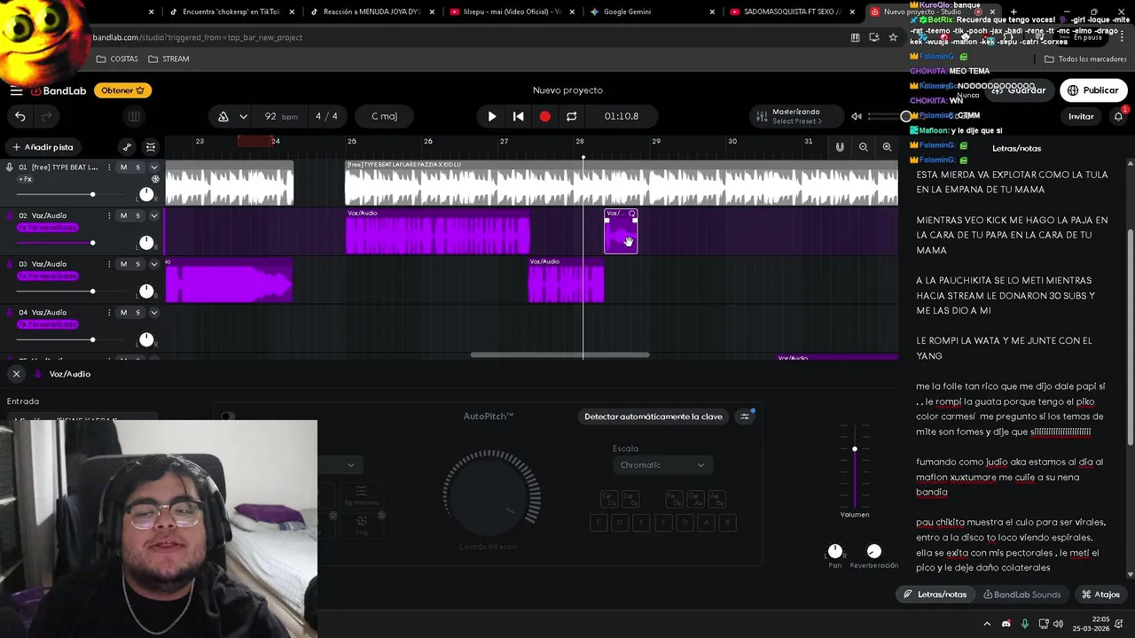1135x638 pixels.
Task: Open the COSITAS bookmarks folder
Action: (x=117, y=58)
